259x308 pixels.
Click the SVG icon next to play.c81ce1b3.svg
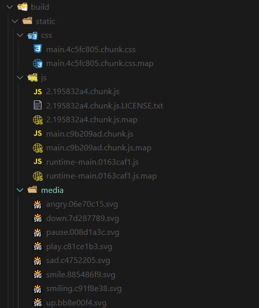(x=37, y=246)
